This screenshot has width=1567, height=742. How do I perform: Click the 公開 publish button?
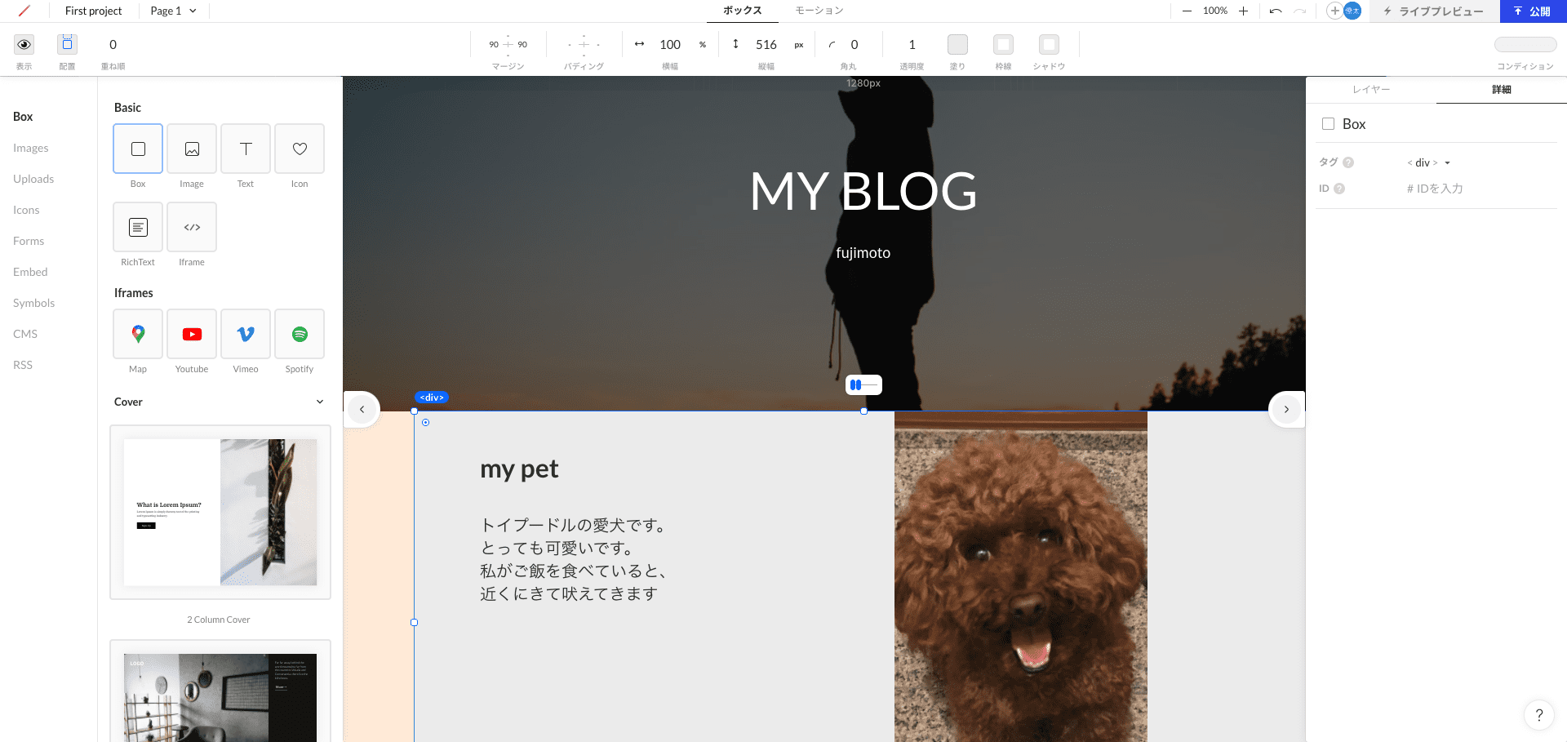pos(1533,11)
